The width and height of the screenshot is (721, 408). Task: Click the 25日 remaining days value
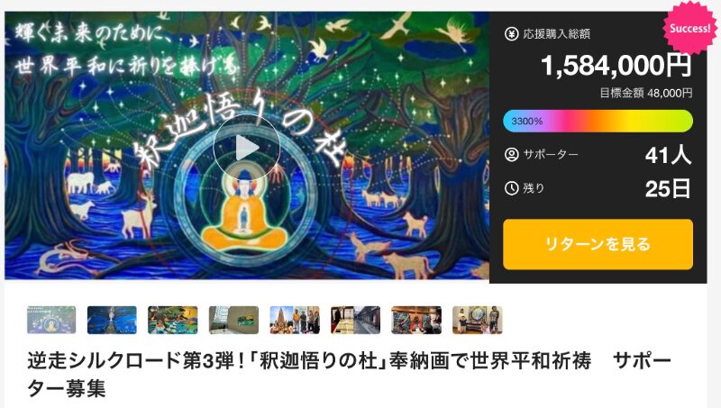[668, 189]
